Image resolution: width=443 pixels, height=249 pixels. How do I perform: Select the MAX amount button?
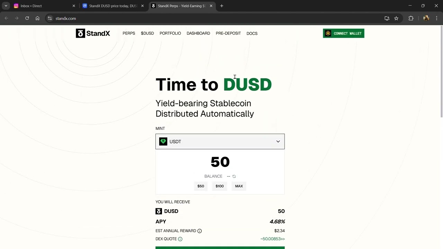239,186
